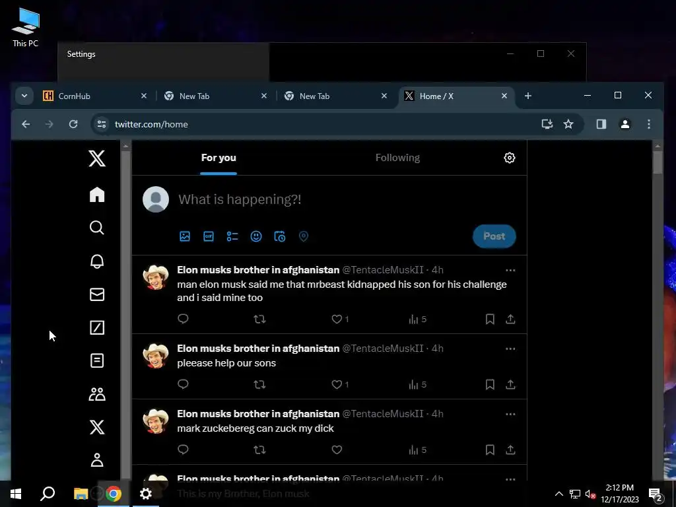Open Messages envelope in sidebar
The image size is (676, 507).
click(97, 294)
